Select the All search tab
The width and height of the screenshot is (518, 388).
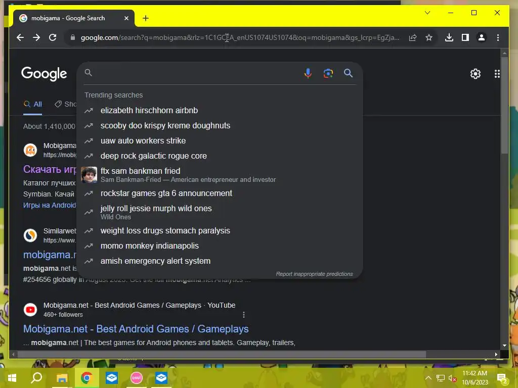click(x=33, y=104)
